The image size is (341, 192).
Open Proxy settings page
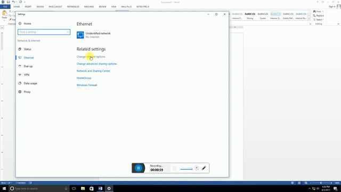coord(27,92)
